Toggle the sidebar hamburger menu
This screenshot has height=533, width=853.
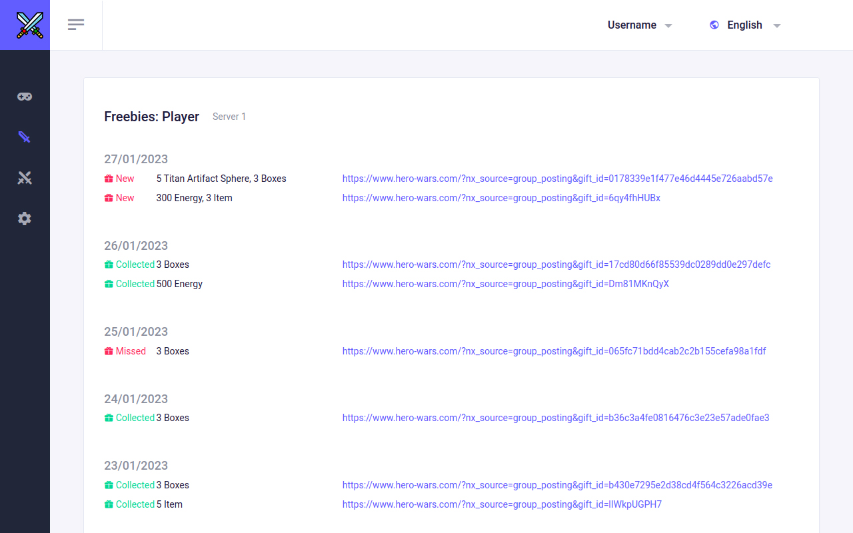76,25
